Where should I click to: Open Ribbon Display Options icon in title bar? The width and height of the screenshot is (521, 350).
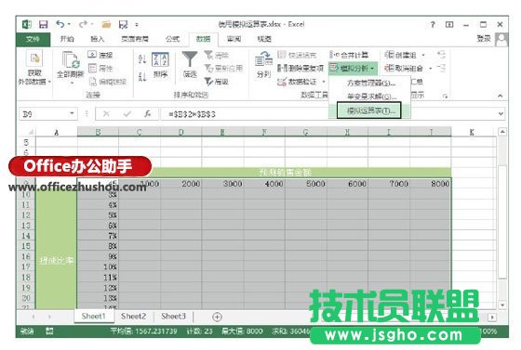pyautogui.click(x=449, y=24)
